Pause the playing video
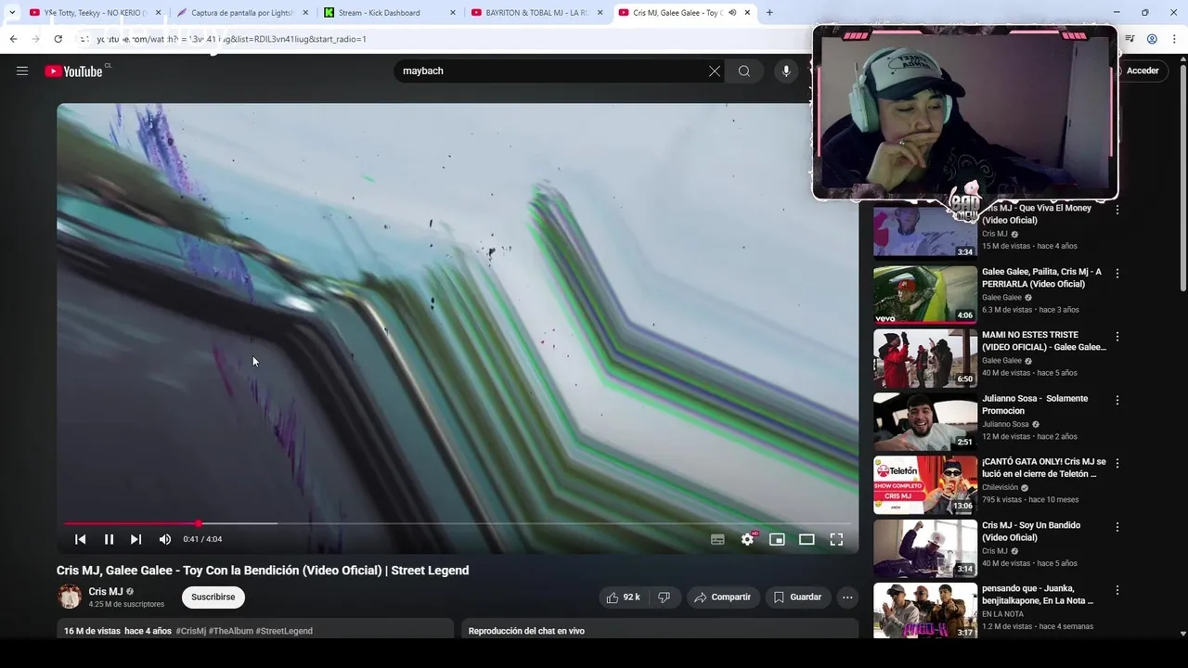 tap(109, 539)
